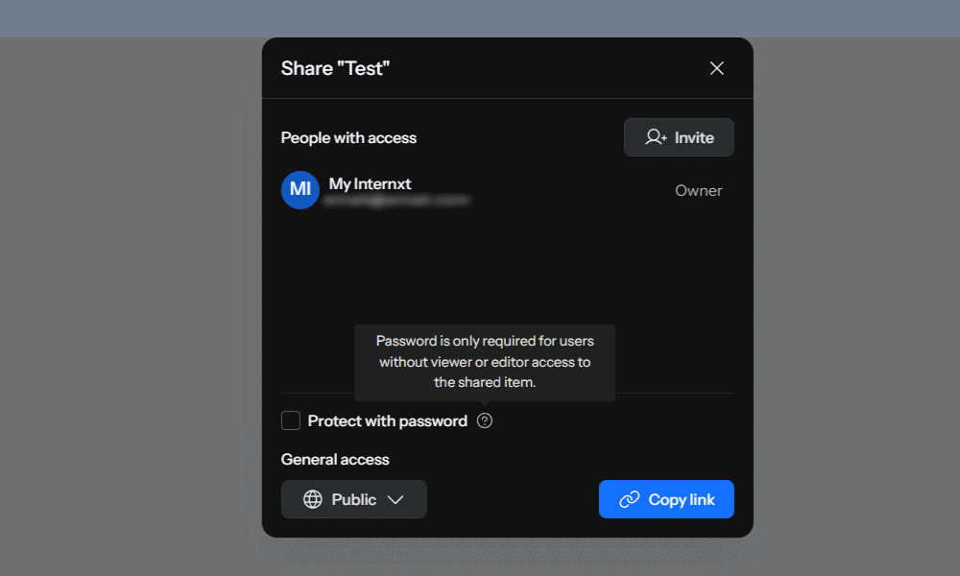Click the Copy link button
Image resolution: width=960 pixels, height=576 pixels.
click(666, 499)
